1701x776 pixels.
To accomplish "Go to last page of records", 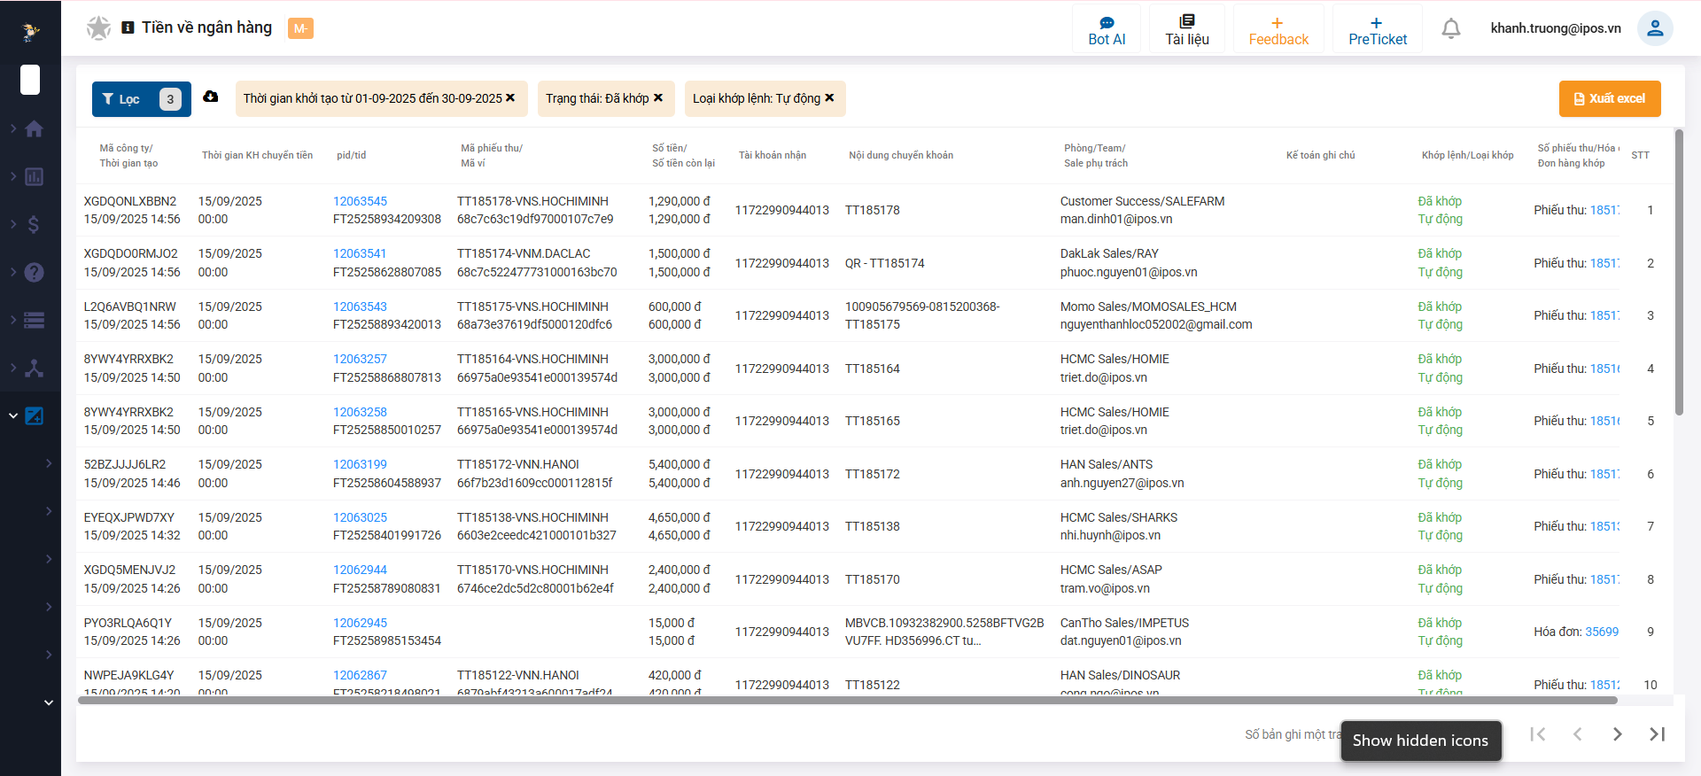I will (1658, 734).
